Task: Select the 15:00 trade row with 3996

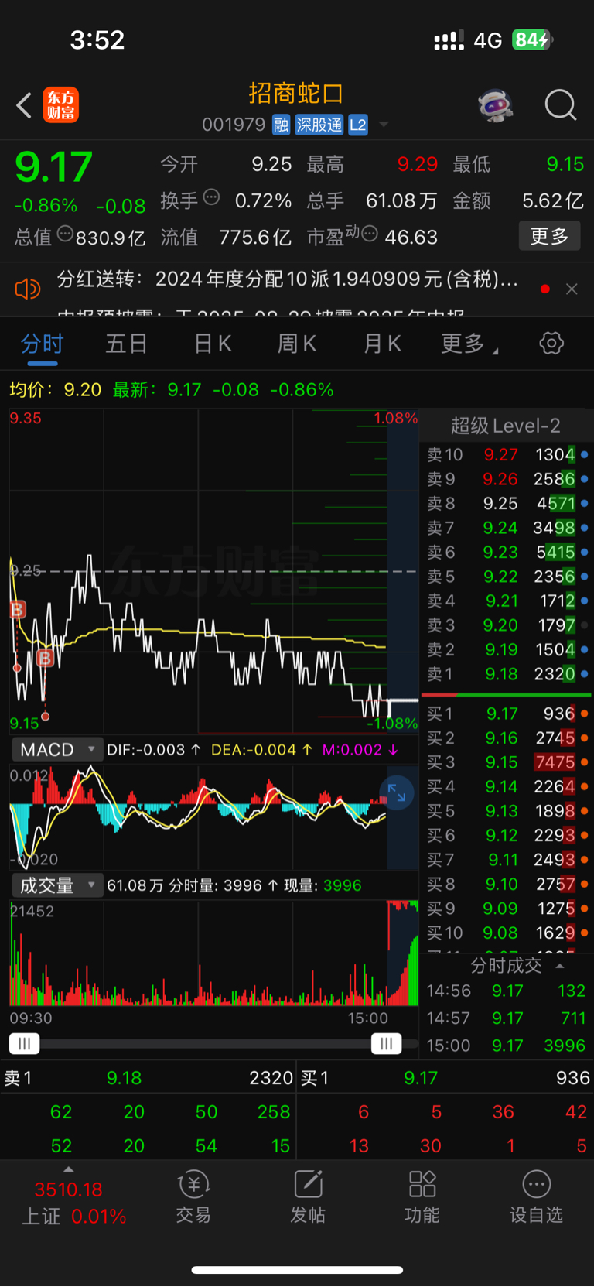Action: [507, 1046]
